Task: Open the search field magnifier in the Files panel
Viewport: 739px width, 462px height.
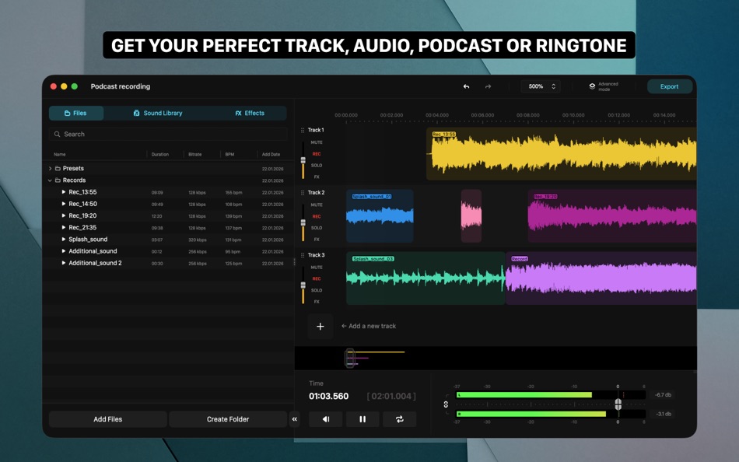Action: (x=57, y=134)
